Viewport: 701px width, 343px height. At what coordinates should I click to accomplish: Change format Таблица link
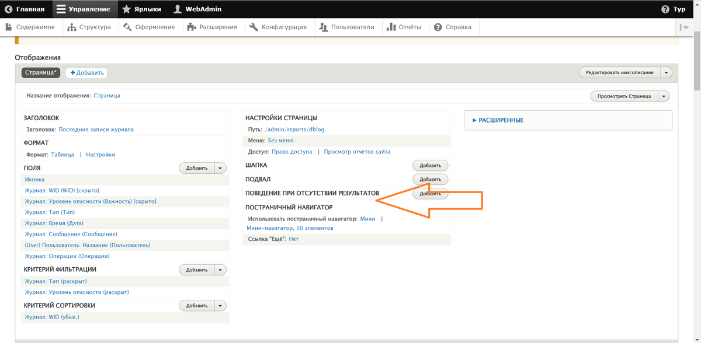pos(63,155)
